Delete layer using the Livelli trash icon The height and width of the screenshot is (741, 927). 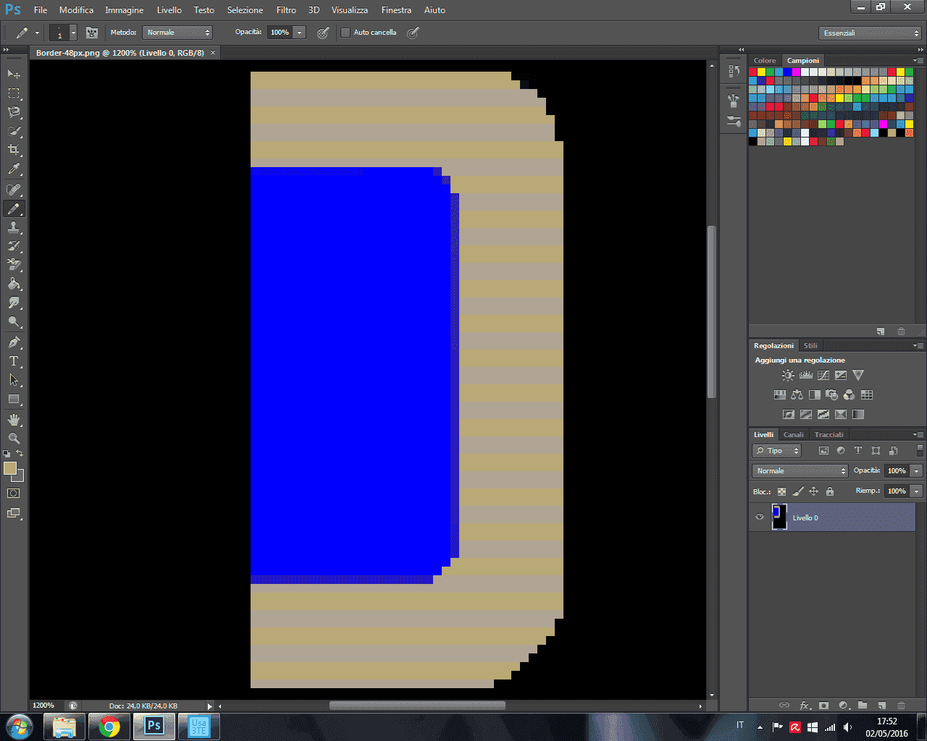[x=901, y=705]
